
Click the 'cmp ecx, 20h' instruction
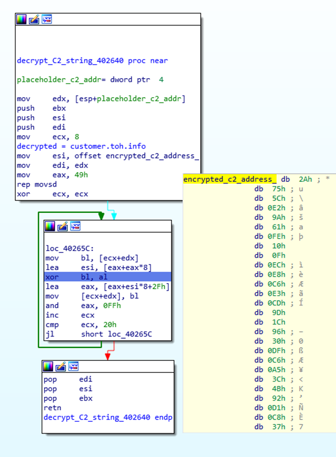(x=81, y=325)
